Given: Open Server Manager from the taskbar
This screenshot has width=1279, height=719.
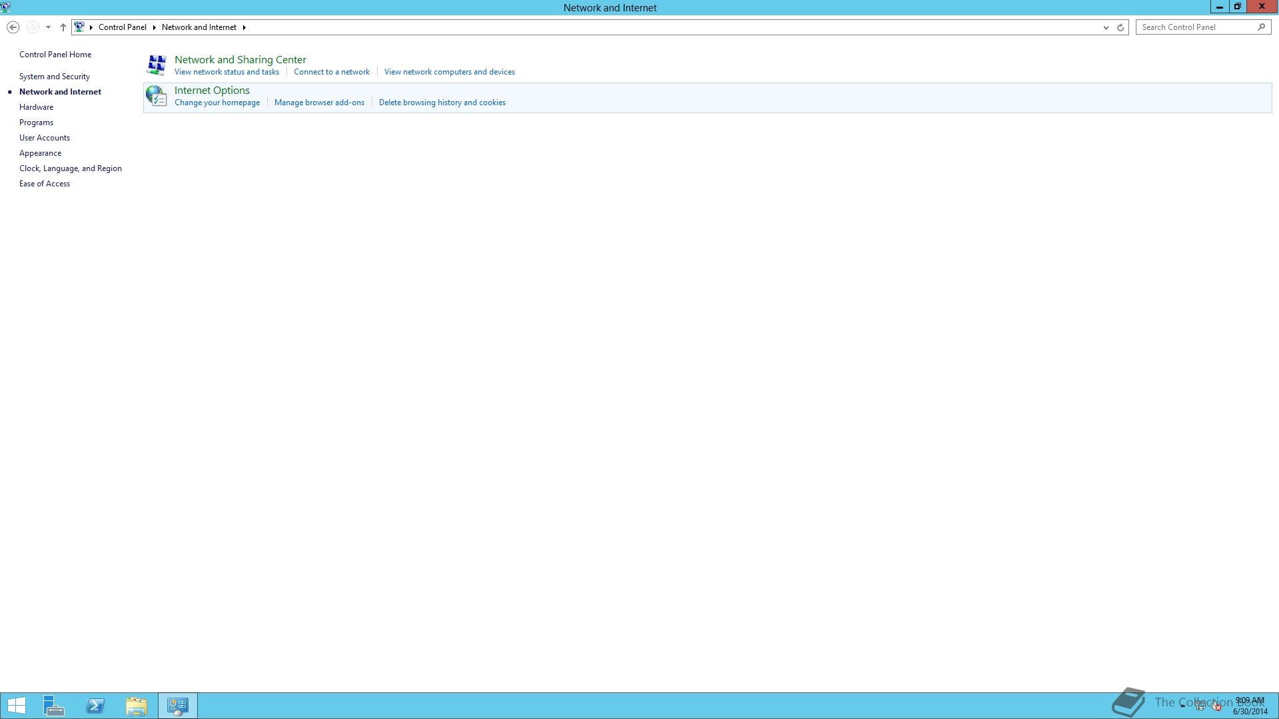Looking at the screenshot, I should pos(54,706).
